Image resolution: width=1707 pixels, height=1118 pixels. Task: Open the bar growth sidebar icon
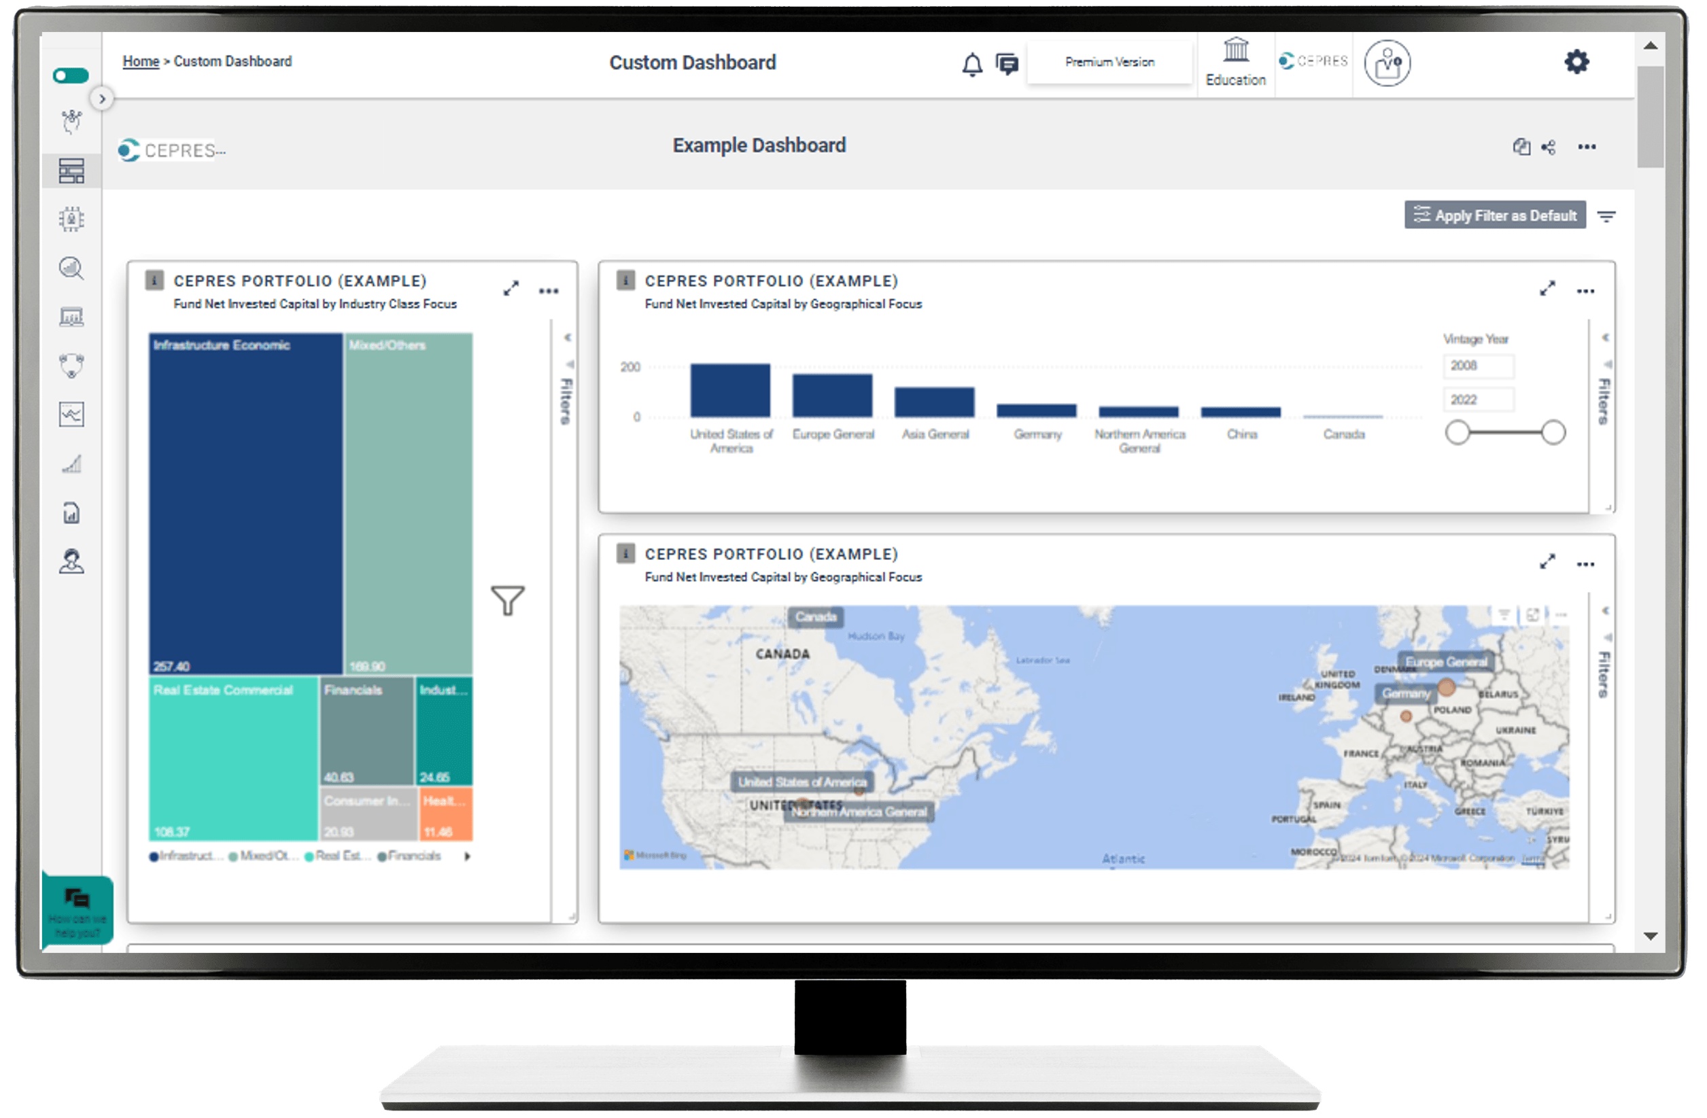(71, 465)
